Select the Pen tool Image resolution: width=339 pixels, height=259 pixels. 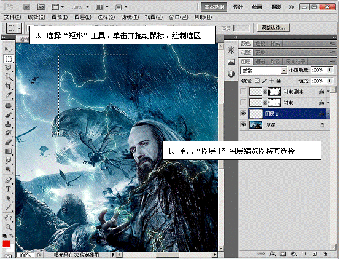(x=8, y=180)
